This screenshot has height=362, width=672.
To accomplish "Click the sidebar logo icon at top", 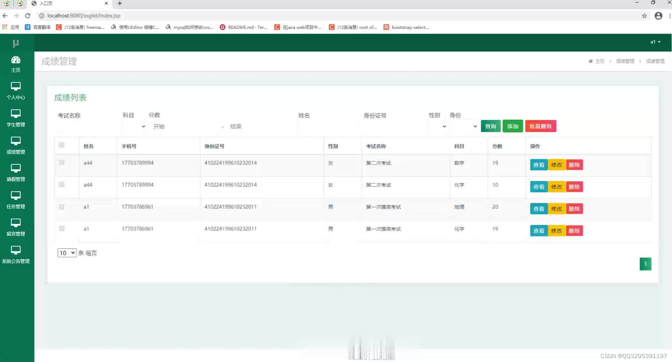I will 16,43.
